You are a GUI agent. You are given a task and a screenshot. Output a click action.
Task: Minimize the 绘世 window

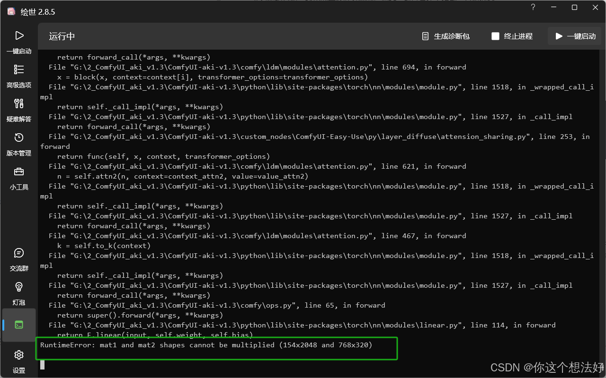coord(553,7)
